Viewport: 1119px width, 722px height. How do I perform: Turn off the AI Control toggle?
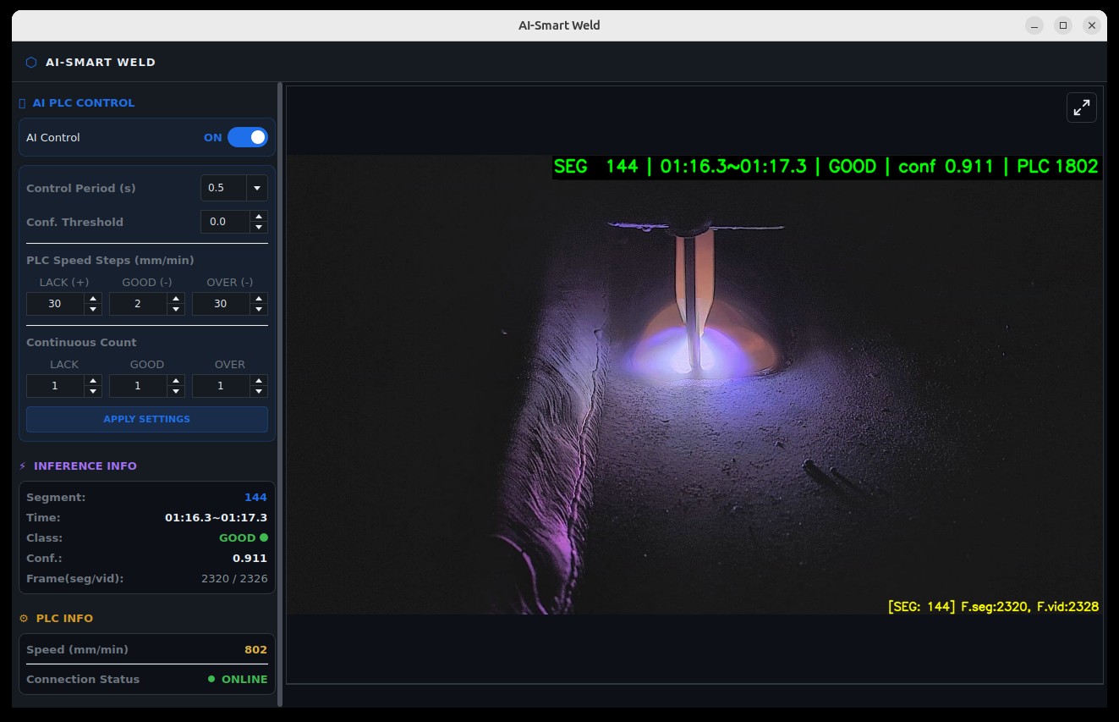coord(248,137)
